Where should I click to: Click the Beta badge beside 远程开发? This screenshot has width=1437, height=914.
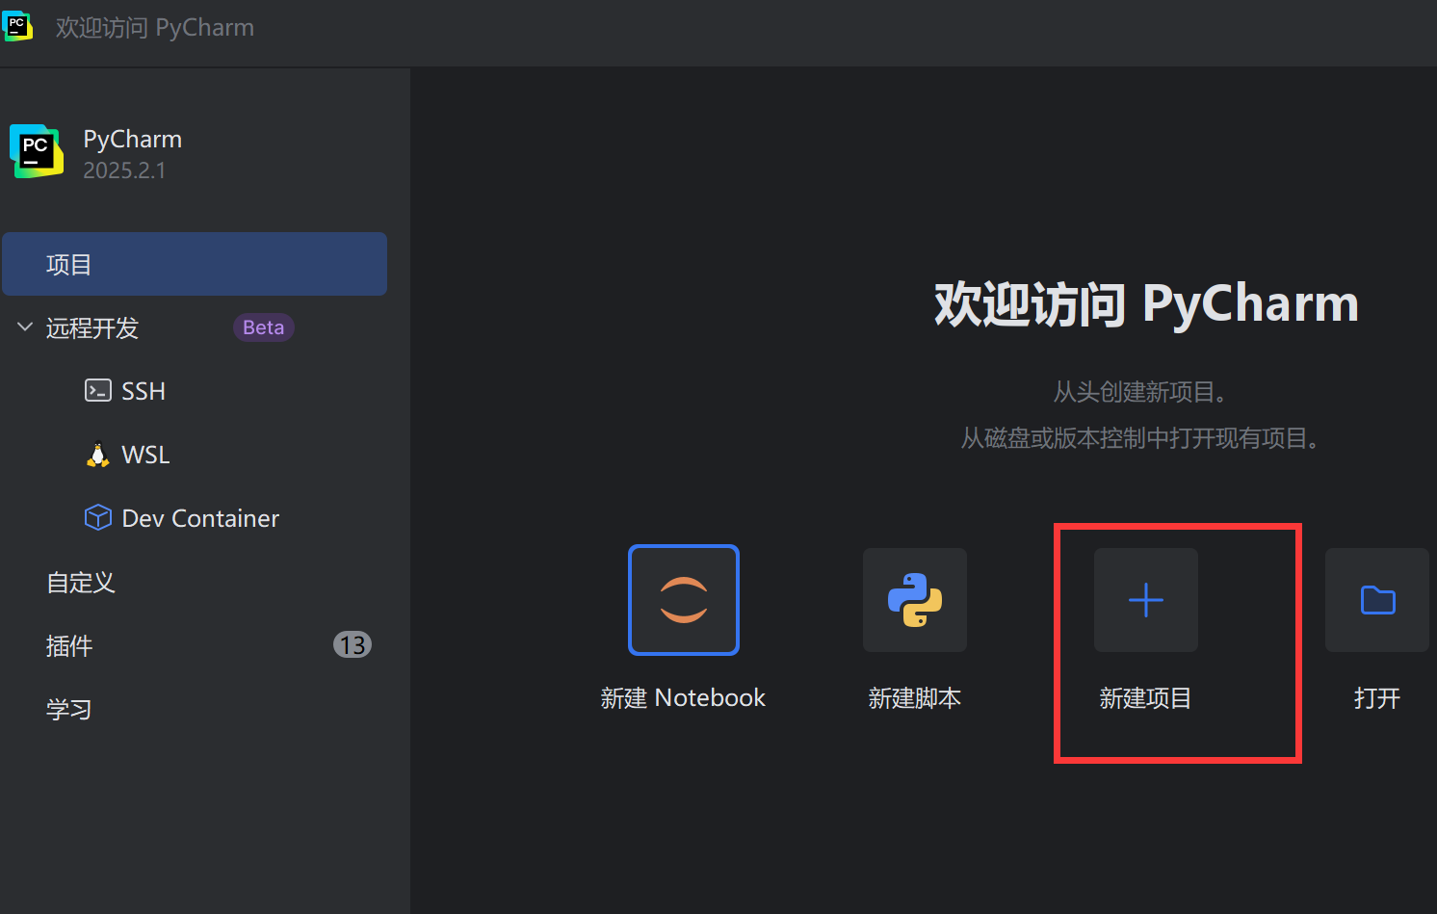(264, 327)
